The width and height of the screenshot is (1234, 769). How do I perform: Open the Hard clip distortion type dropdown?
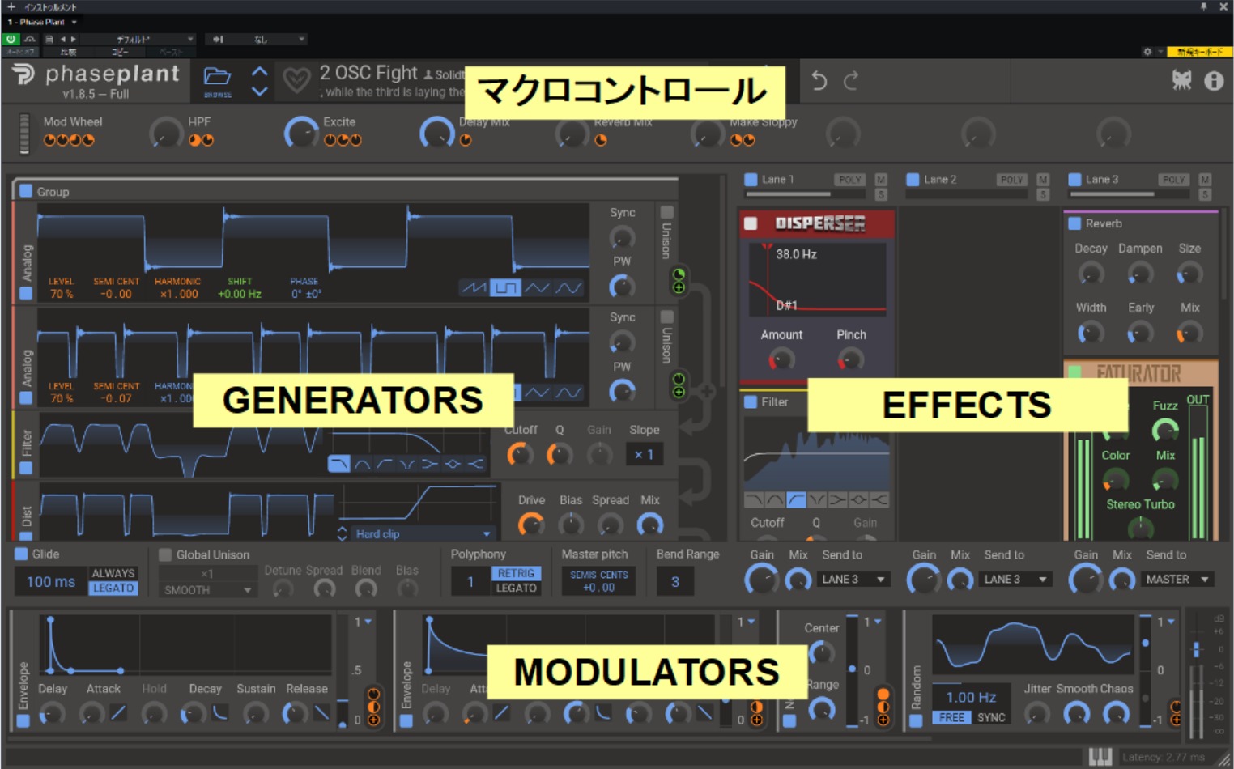coord(423,534)
